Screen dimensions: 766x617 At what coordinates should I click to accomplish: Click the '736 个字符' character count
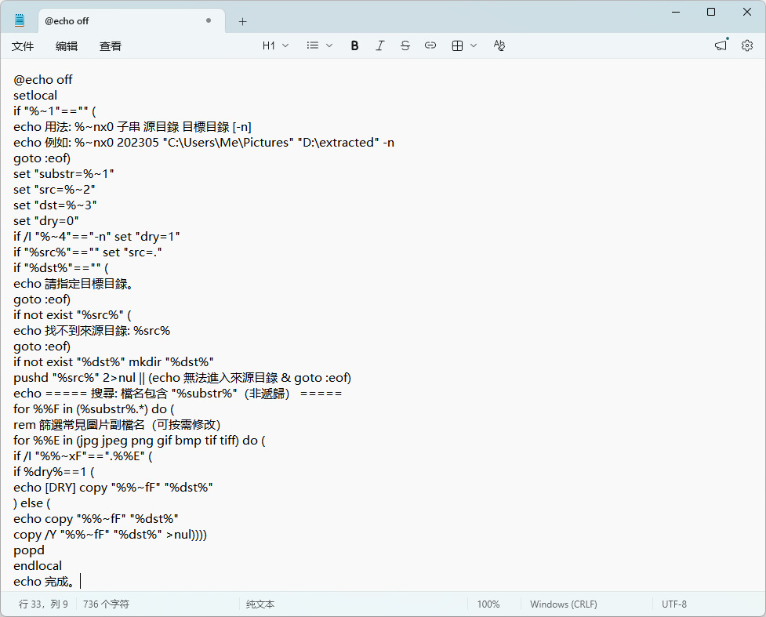[106, 604]
